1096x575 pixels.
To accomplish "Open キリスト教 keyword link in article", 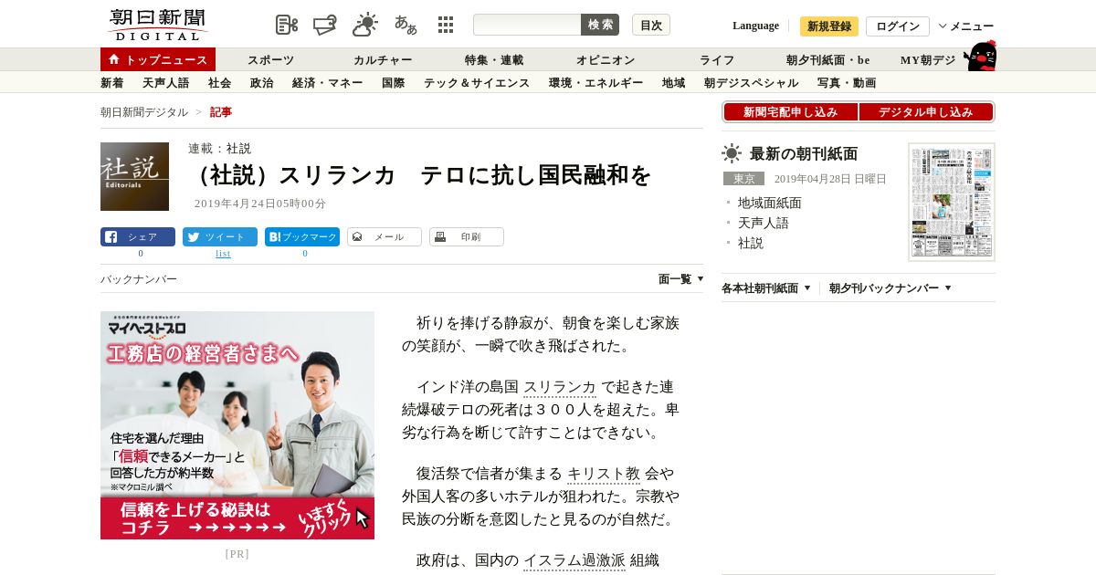I will pyautogui.click(x=604, y=474).
